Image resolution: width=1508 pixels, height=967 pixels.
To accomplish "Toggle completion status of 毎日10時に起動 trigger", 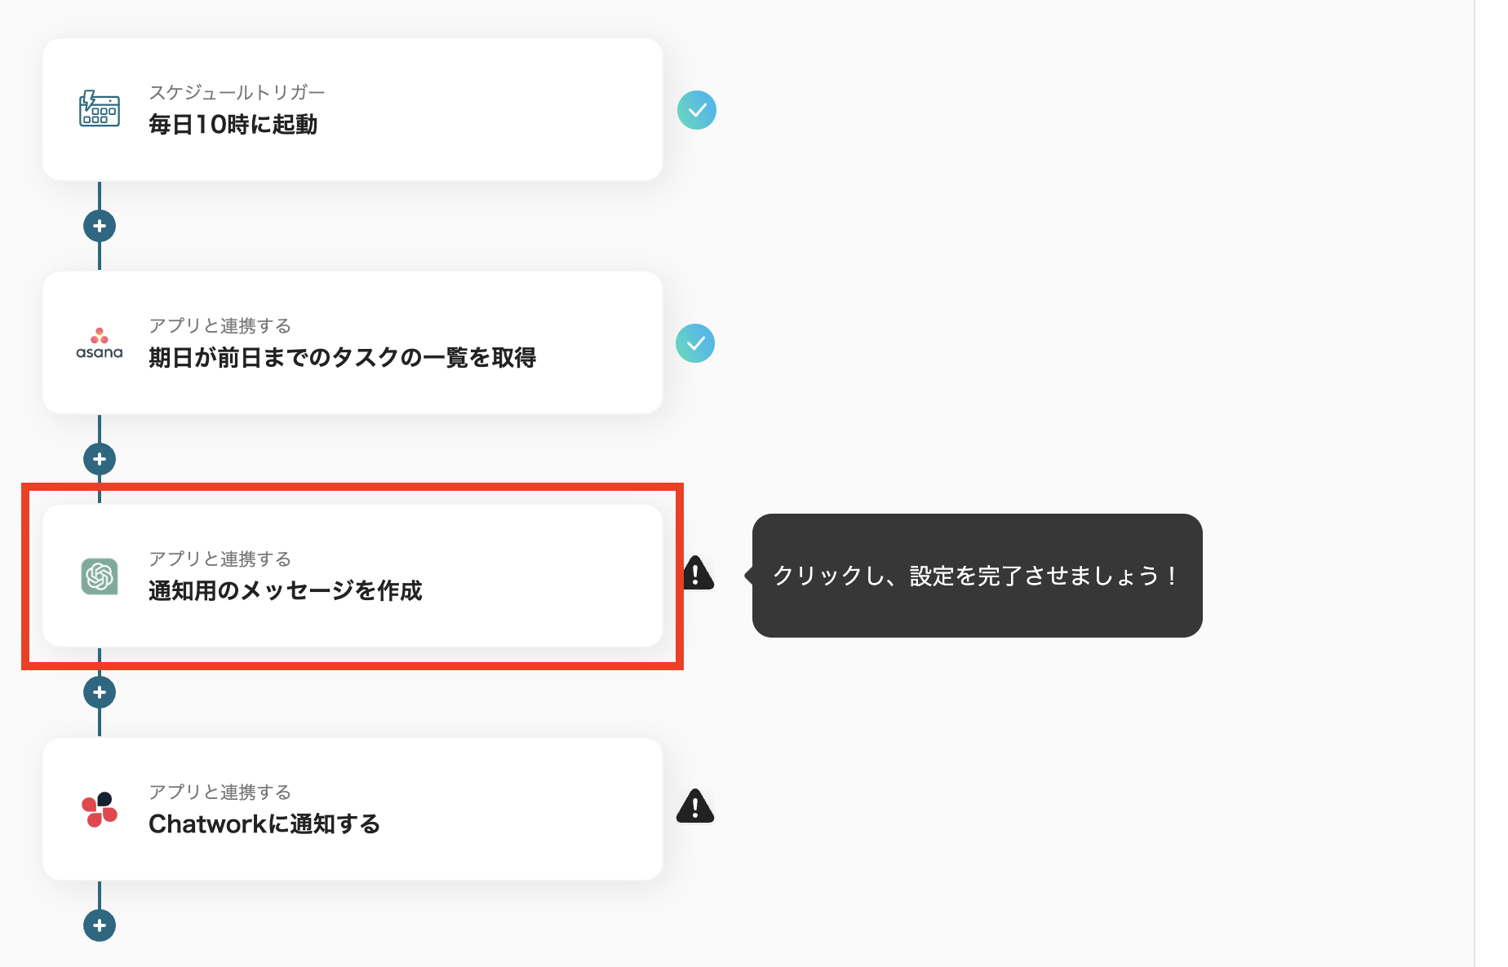I will (696, 109).
